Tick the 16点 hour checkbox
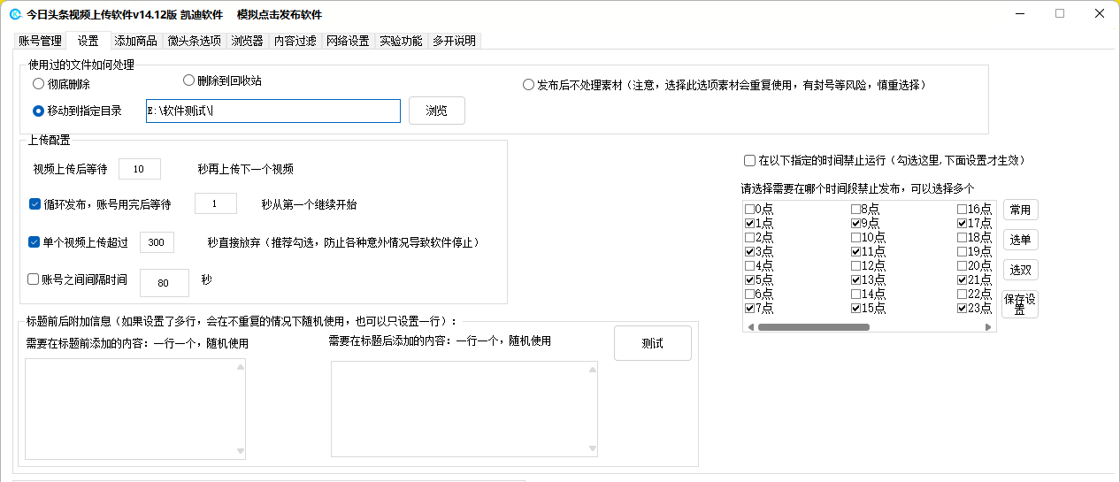The height and width of the screenshot is (482, 1120). point(962,210)
